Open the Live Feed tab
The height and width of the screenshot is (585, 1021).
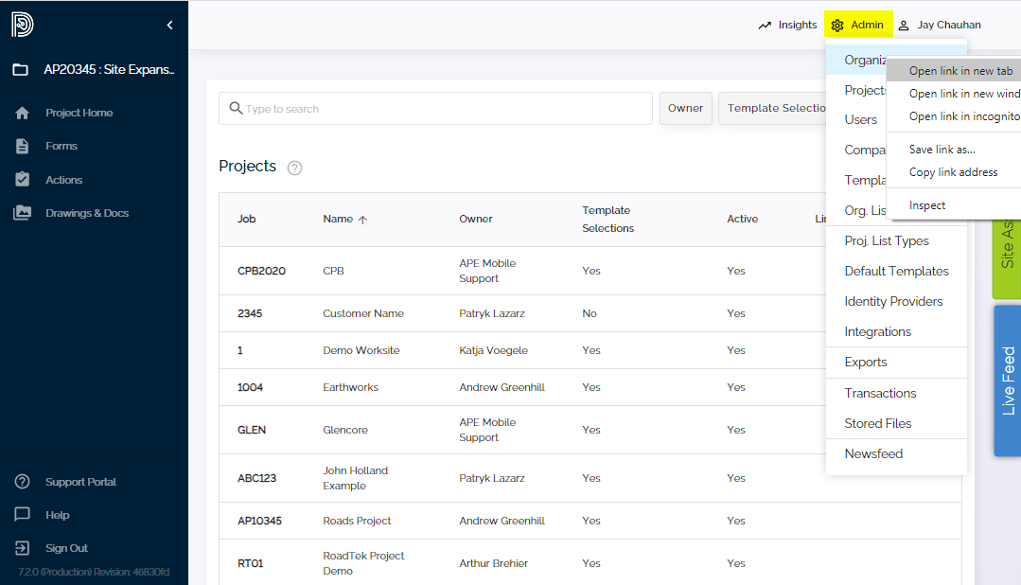point(1008,379)
